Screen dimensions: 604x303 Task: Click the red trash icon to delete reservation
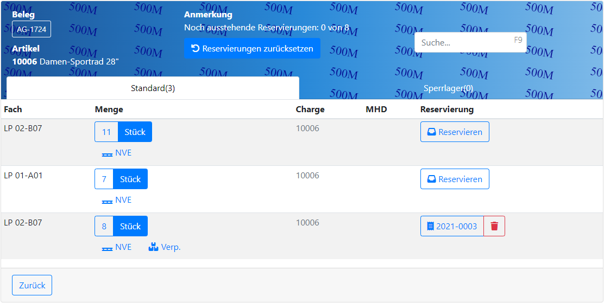click(x=494, y=227)
